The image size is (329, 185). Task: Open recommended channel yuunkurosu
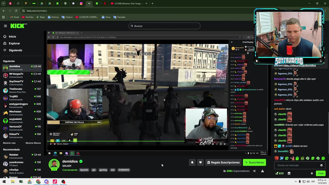22,164
